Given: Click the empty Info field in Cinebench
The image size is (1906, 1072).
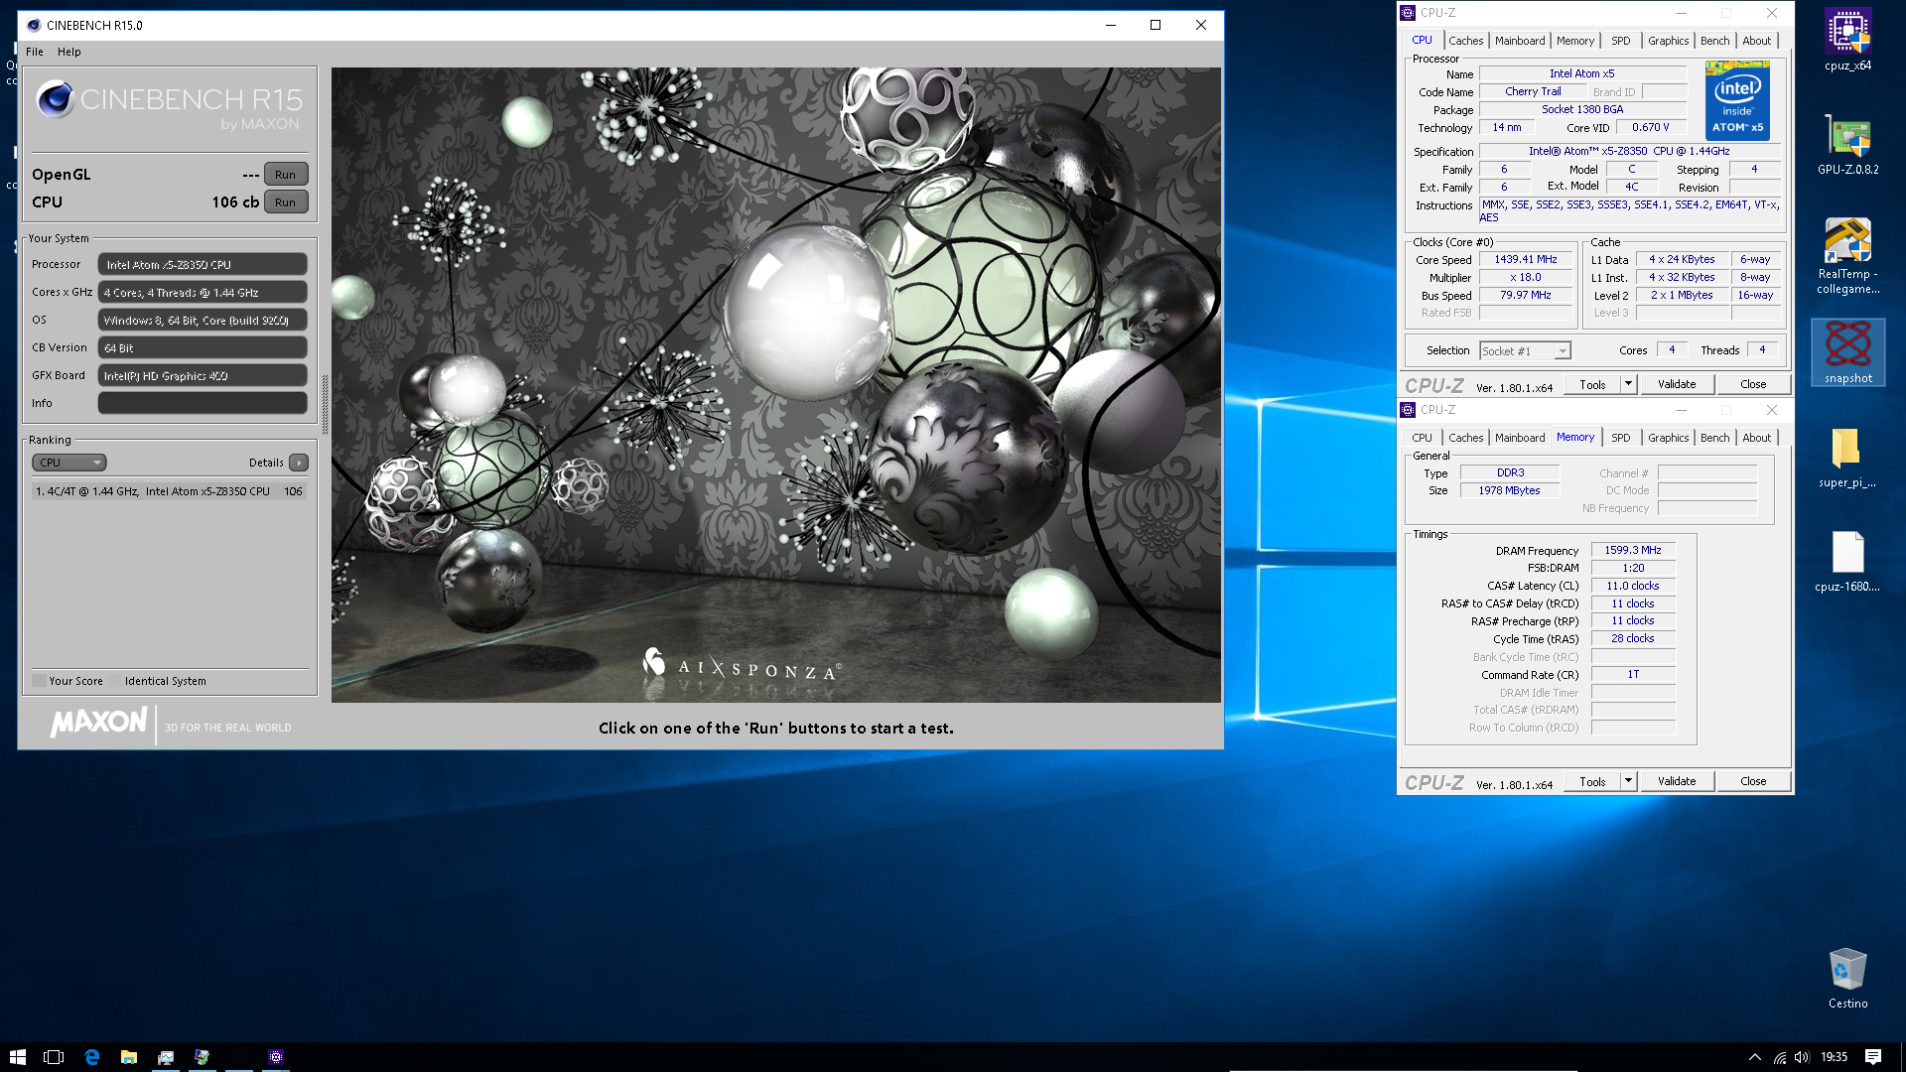Looking at the screenshot, I should (x=203, y=403).
